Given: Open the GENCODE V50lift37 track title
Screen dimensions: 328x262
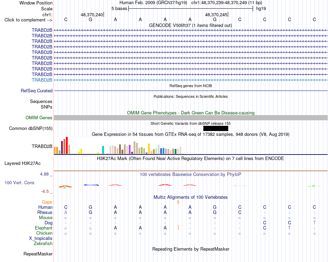Looking at the screenshot, I should [191, 25].
